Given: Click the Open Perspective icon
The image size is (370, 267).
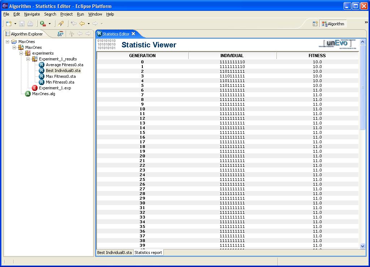Looking at the screenshot, I should click(x=315, y=24).
